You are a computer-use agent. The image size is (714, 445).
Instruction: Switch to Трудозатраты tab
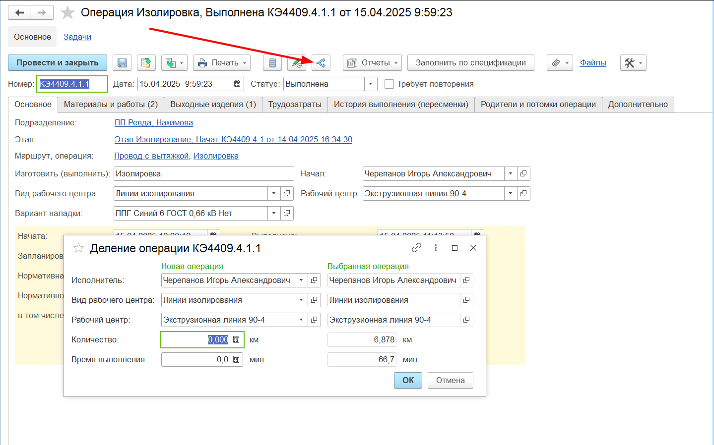click(x=295, y=105)
